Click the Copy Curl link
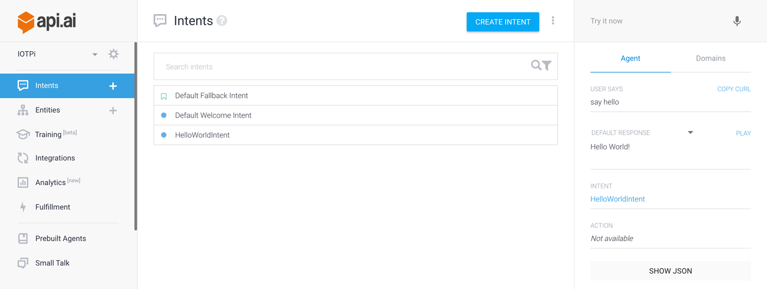 733,89
